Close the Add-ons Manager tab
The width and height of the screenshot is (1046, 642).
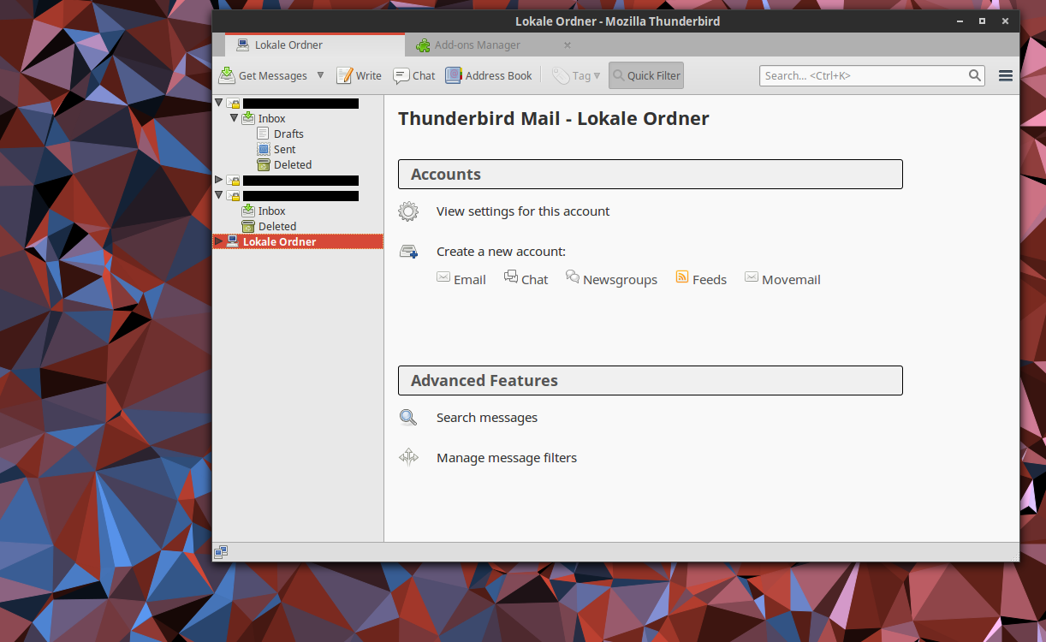point(567,45)
